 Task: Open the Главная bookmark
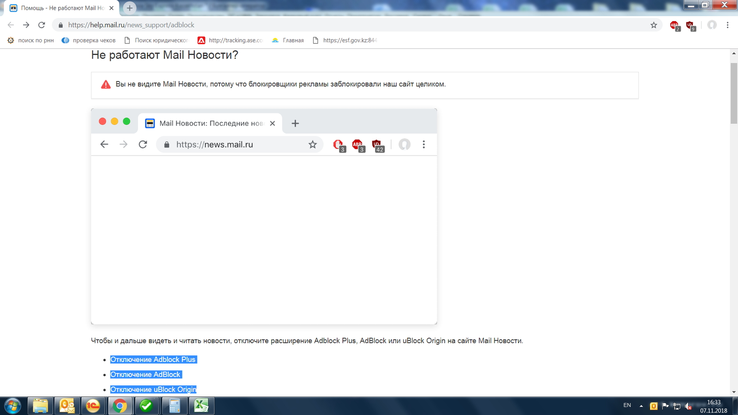pos(288,40)
